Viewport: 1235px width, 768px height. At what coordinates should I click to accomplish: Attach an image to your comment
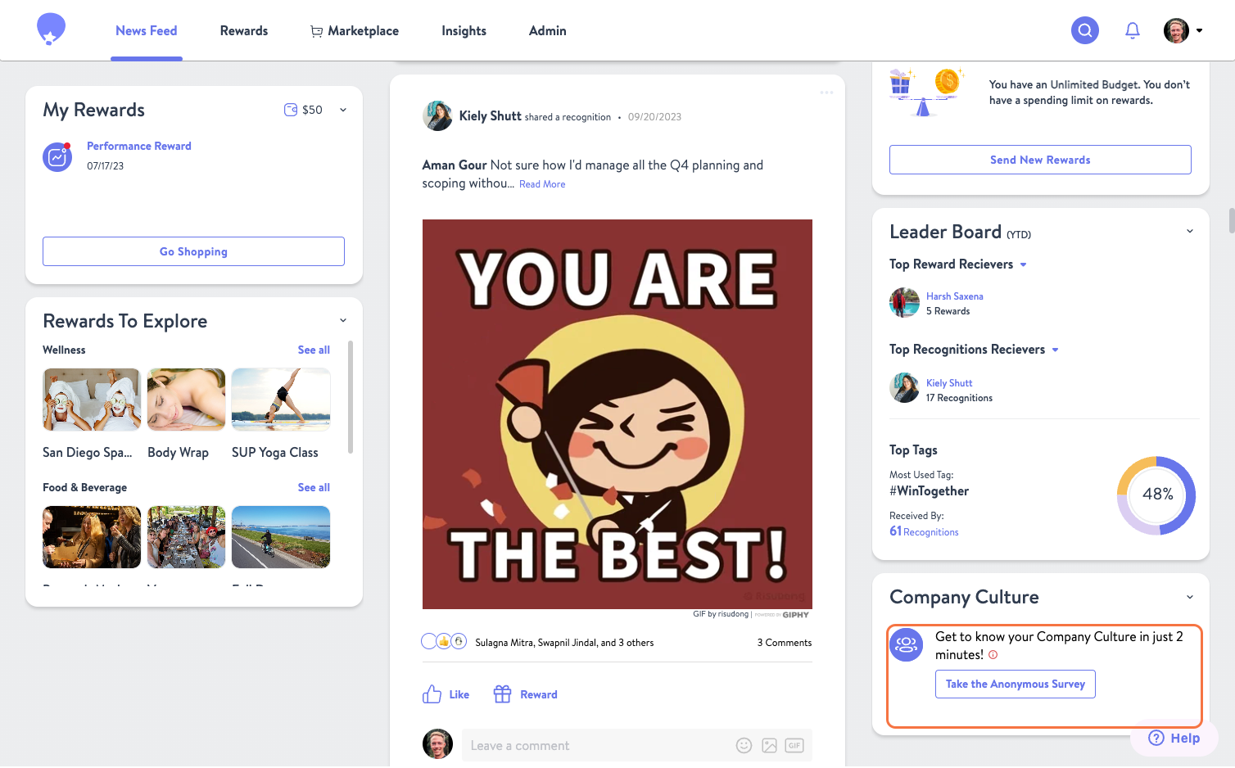coord(769,745)
